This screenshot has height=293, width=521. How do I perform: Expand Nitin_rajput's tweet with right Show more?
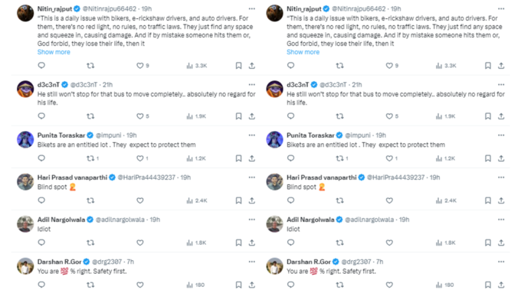click(303, 52)
